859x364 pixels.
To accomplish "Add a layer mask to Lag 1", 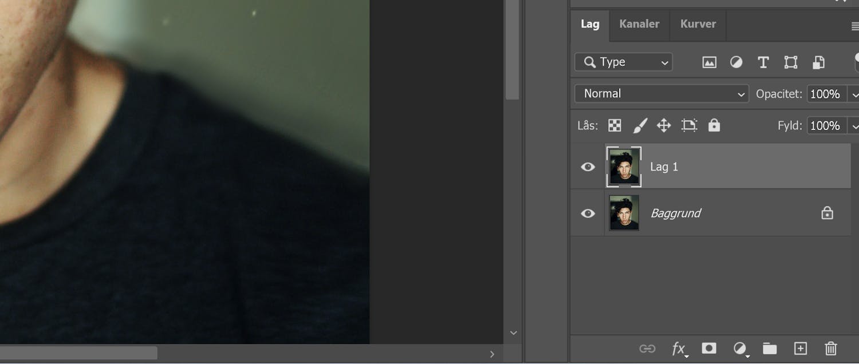I will tap(710, 348).
